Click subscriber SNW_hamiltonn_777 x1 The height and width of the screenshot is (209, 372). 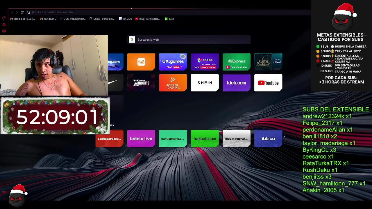click(334, 183)
